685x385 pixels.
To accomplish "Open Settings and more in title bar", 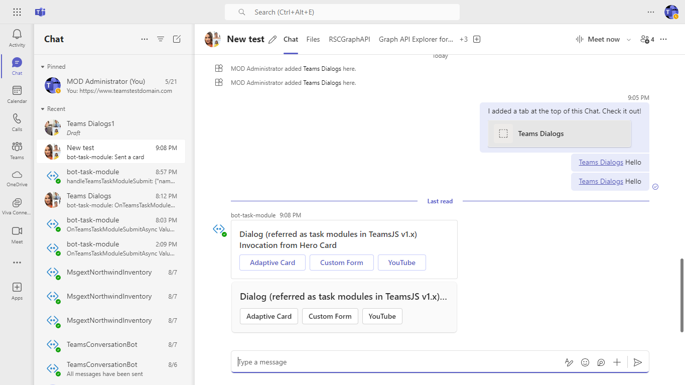I will click(651, 12).
